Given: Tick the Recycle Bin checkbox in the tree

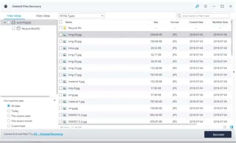Looking at the screenshot, I should point(14,28).
